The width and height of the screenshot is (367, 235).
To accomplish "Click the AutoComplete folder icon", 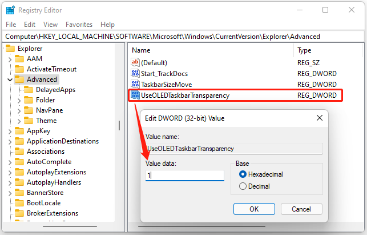I will click(x=19, y=162).
